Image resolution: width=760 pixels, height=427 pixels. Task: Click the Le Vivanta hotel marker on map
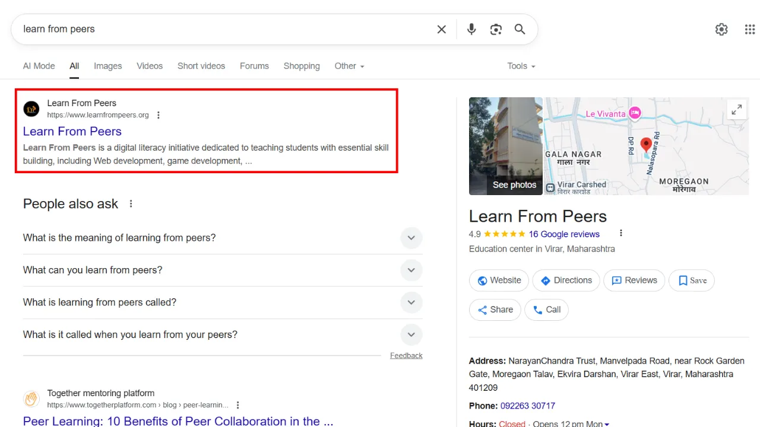635,113
